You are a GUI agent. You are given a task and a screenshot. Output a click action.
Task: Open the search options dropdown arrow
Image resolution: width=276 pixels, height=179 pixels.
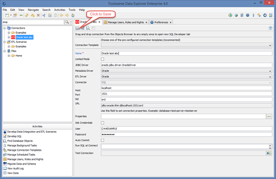(x=71, y=22)
